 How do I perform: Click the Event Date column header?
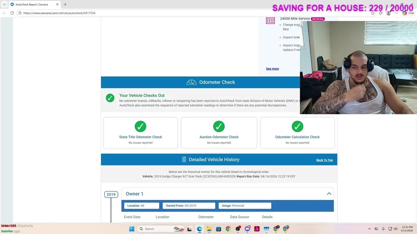pyautogui.click(x=132, y=217)
